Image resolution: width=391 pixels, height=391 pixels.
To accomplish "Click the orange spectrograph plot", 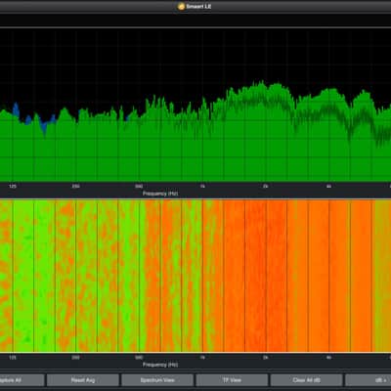I will tap(195, 276).
